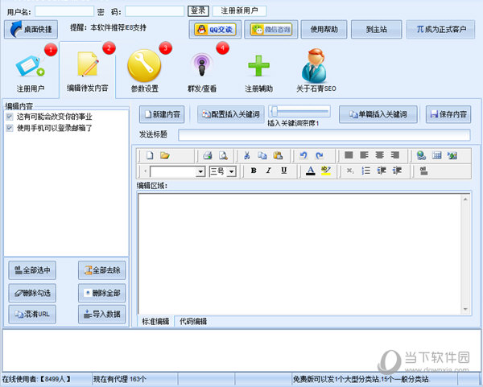
Task: Click the 发送标题 input field
Action: pos(322,134)
